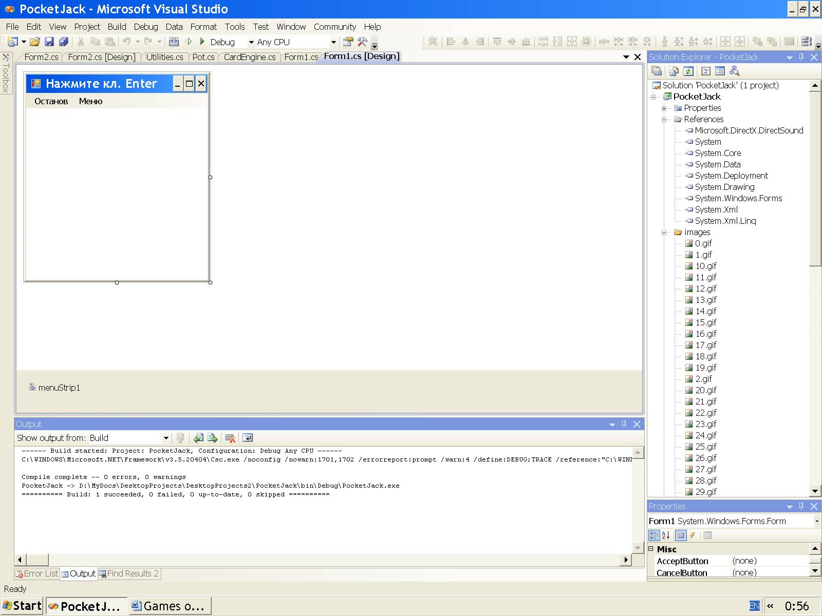This screenshot has width=822, height=616.
Task: Open the Debug configuration dropdown
Action: point(251,42)
